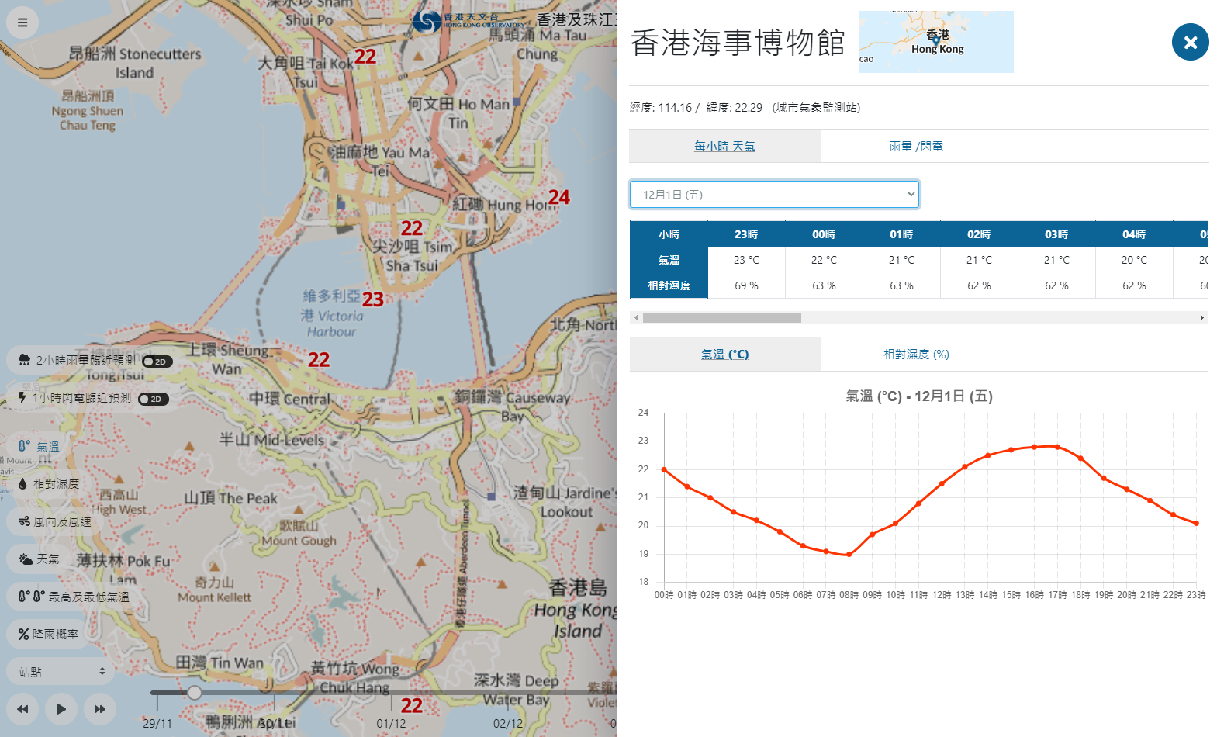Viewport: 1217px width, 737px height.
Task: Click the wind icon beside 風向及風速
Action: (24, 521)
